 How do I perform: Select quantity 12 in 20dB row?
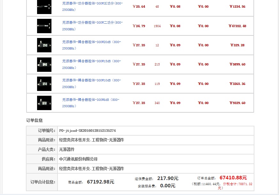point(157,45)
